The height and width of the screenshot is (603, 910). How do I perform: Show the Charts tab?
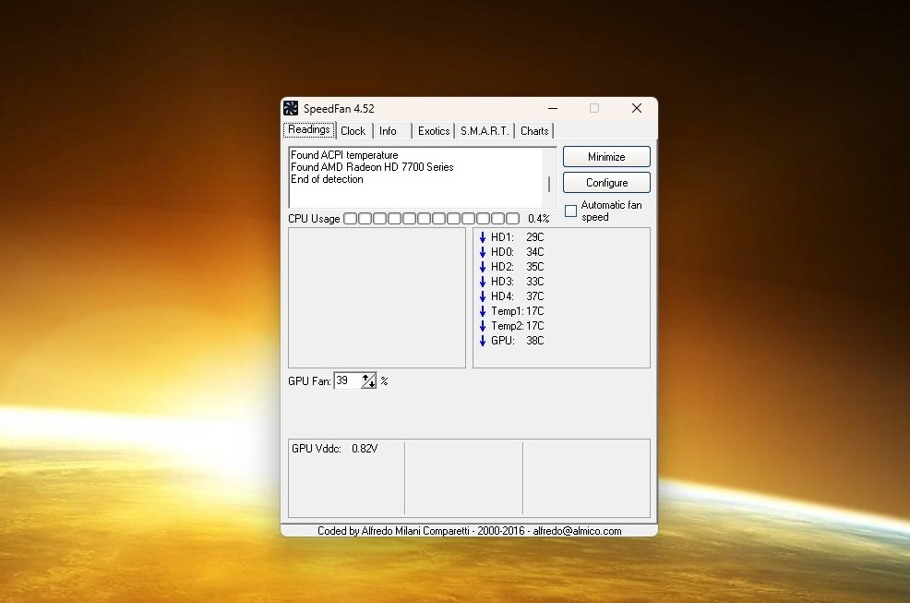pyautogui.click(x=534, y=131)
